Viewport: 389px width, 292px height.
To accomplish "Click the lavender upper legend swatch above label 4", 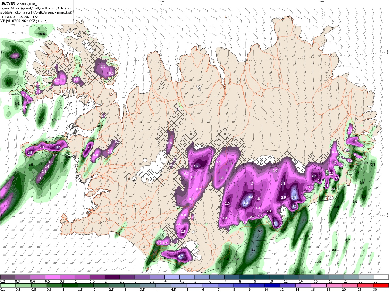I will click(x=172, y=277).
